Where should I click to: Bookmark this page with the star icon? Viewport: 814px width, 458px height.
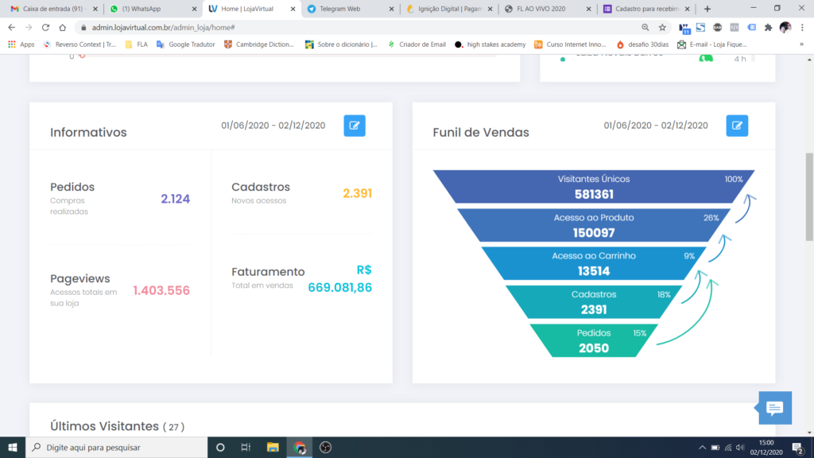[662, 27]
